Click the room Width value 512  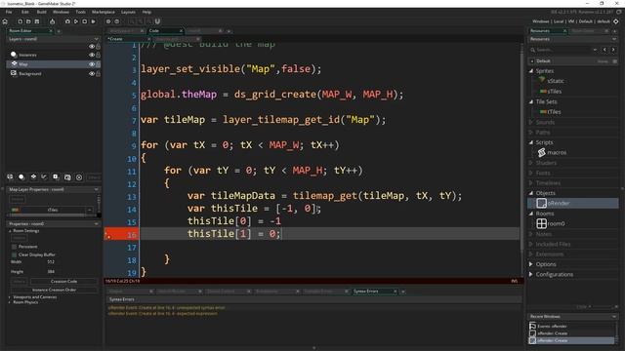click(51, 262)
